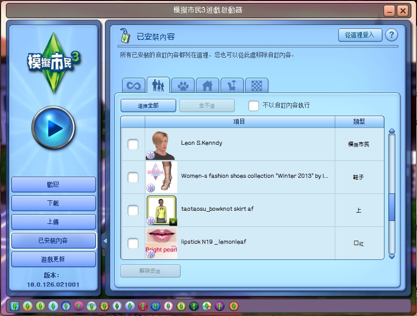
Task: Switch to the checkerboard patterns tab
Action: pyautogui.click(x=257, y=86)
